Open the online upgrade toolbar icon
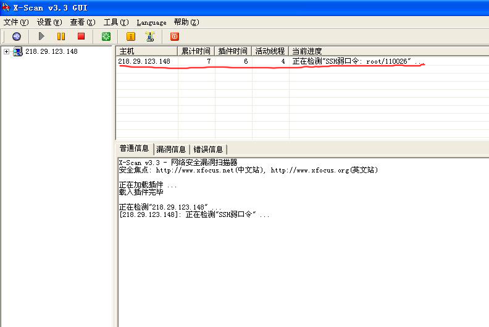This screenshot has width=489, height=327. tap(150, 36)
